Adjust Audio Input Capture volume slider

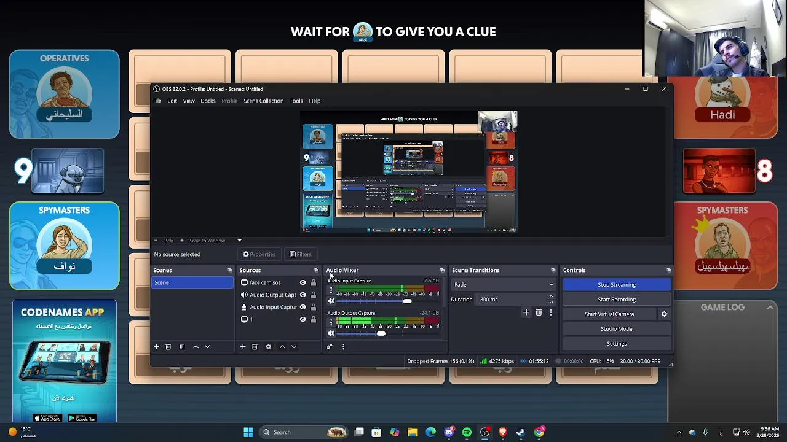click(x=407, y=301)
